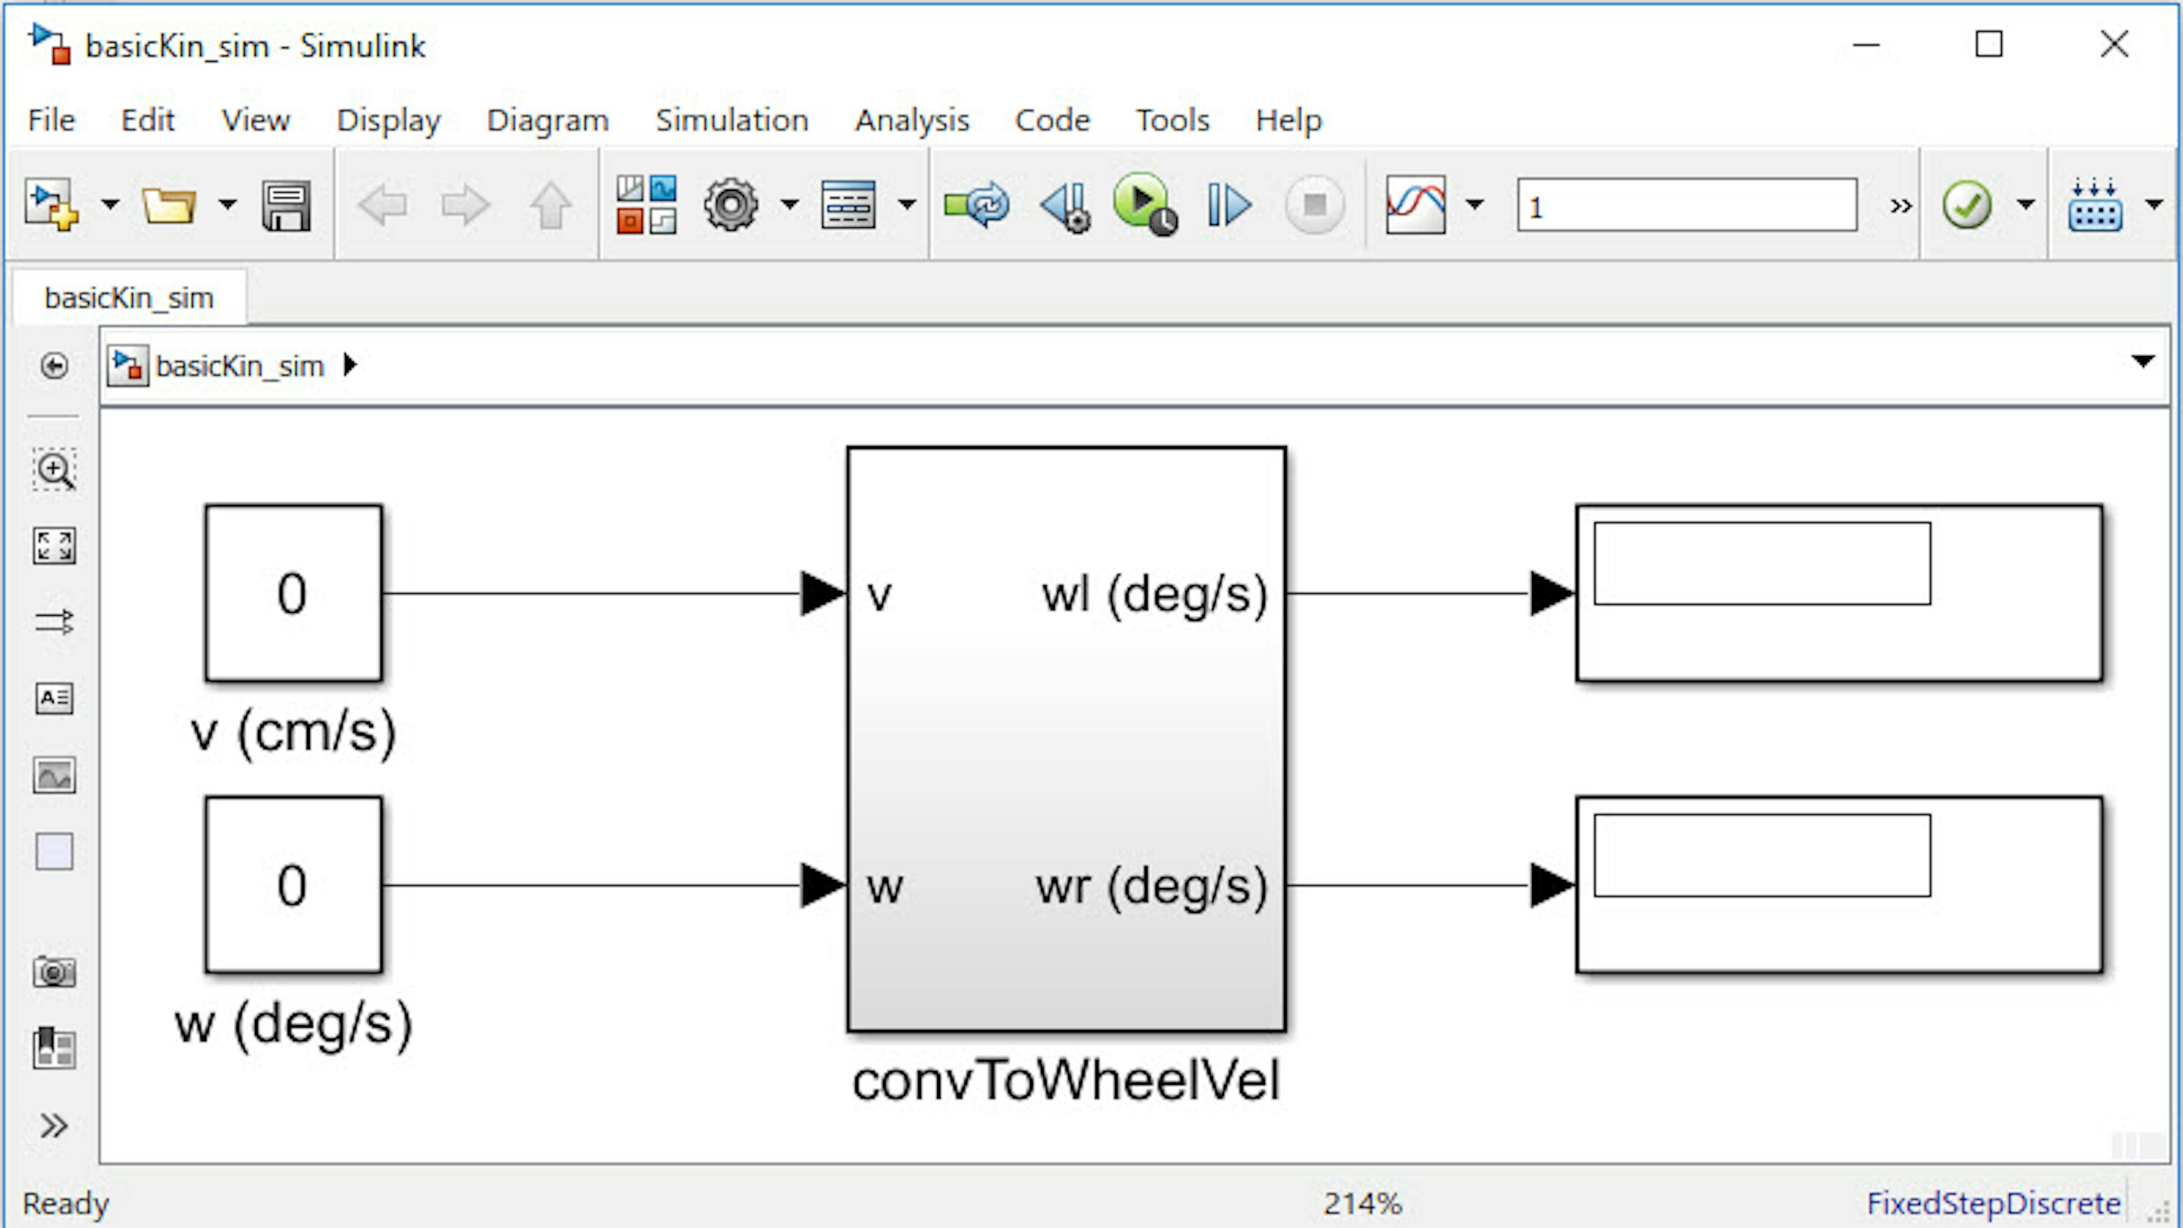Image resolution: width=2183 pixels, height=1228 pixels.
Task: Click the simulation stop time field
Action: [x=1687, y=205]
